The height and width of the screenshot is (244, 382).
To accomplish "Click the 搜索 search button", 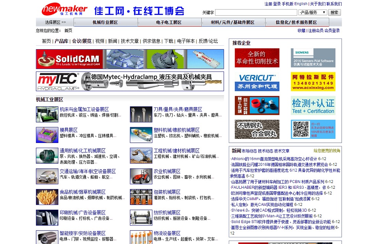I will click(x=335, y=13).
